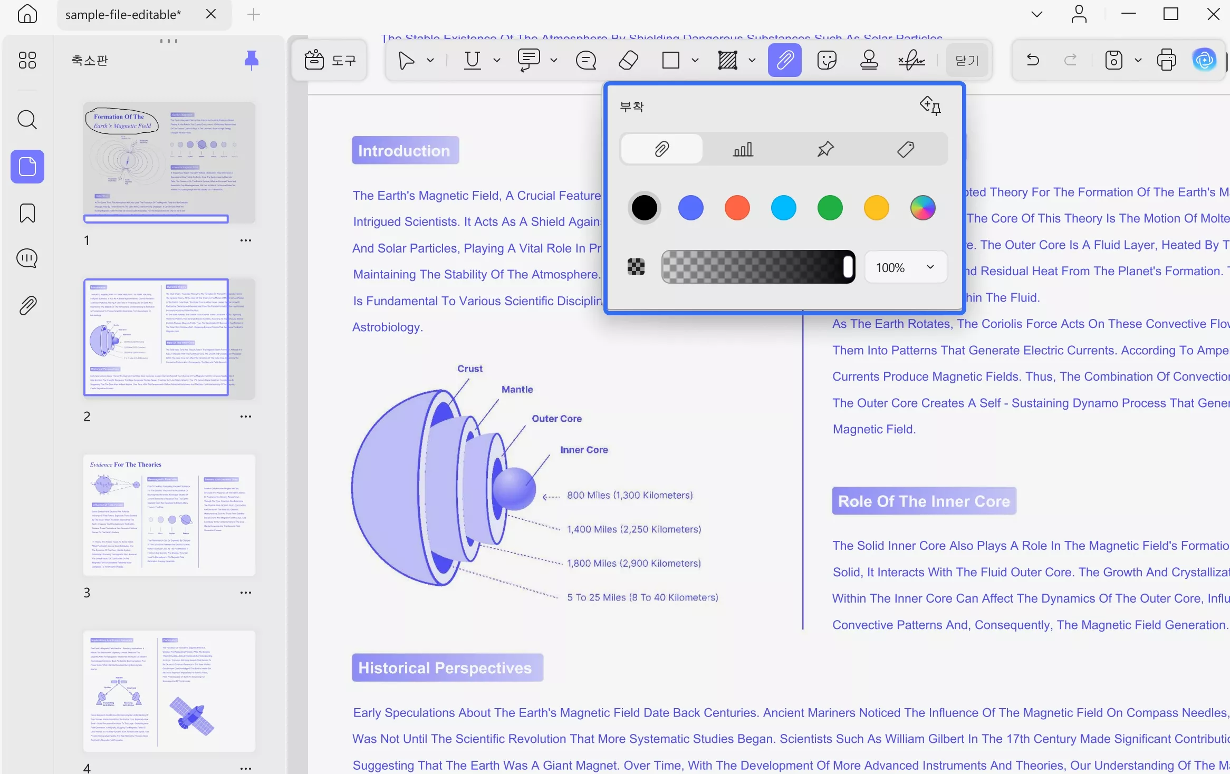Expand the underline tool options arrow
1230x774 pixels.
(x=496, y=60)
